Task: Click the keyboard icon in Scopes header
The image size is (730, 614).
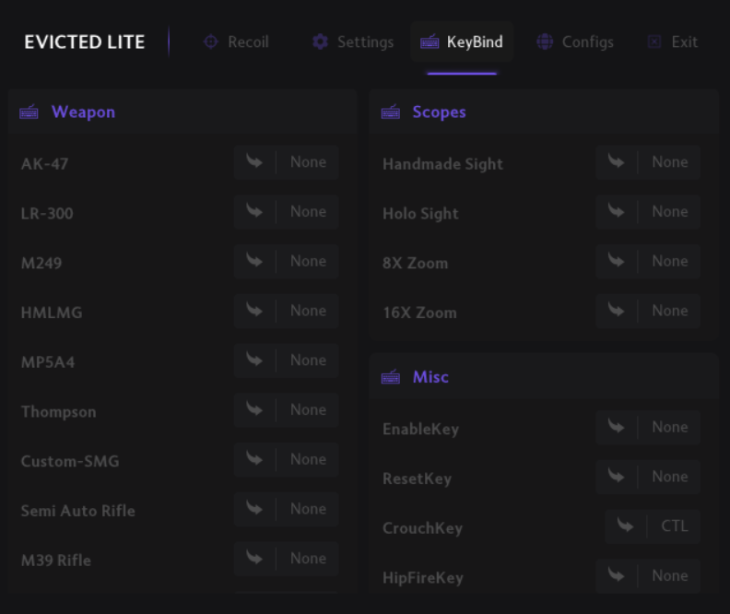Action: [390, 112]
